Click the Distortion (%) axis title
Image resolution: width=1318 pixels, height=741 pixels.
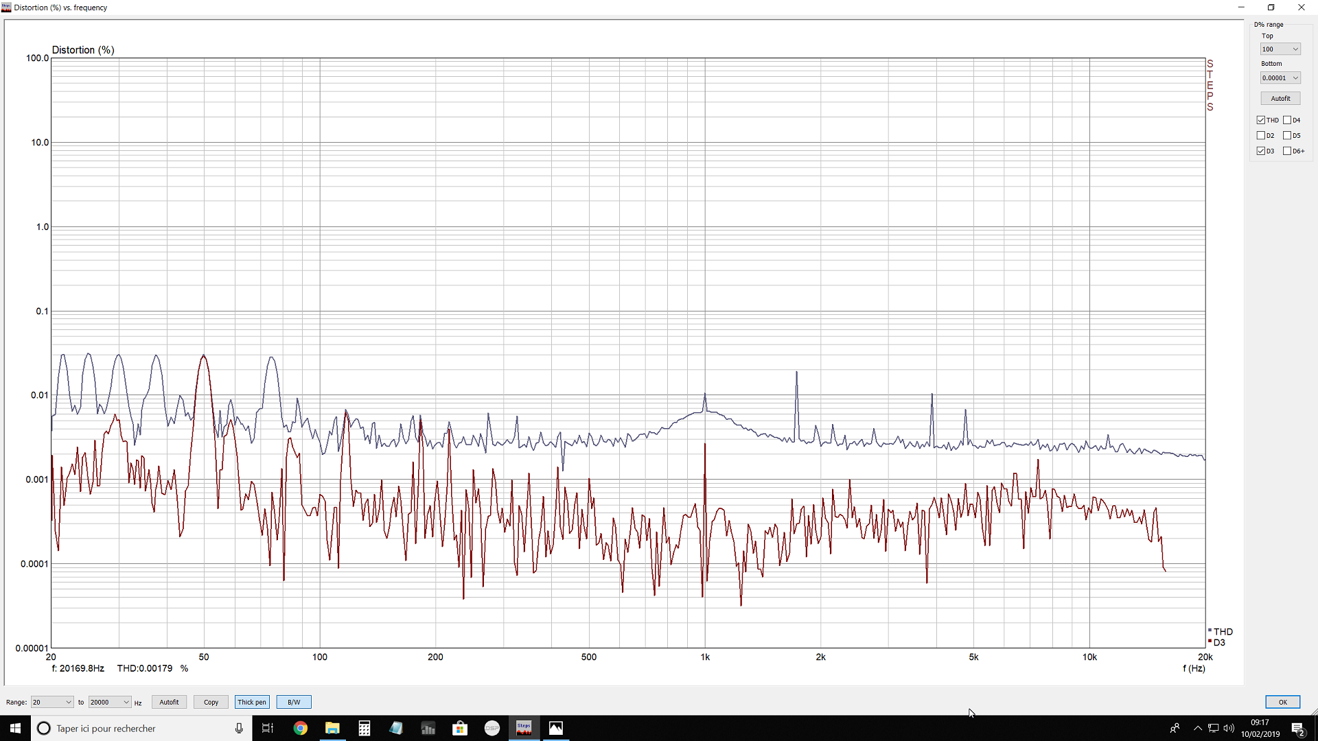pyautogui.click(x=83, y=50)
